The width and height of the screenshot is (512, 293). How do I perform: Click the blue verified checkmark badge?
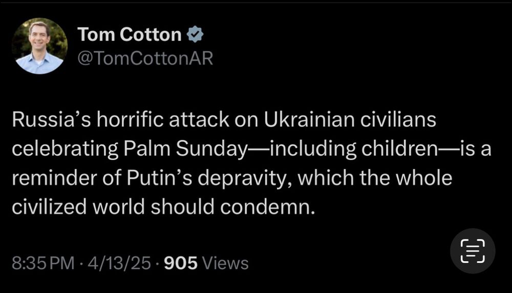tap(195, 35)
